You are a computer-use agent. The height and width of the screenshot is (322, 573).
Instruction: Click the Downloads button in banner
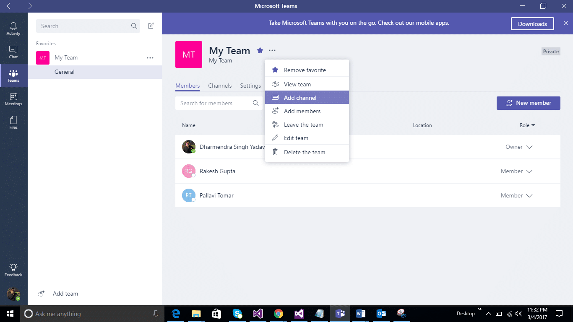point(532,24)
